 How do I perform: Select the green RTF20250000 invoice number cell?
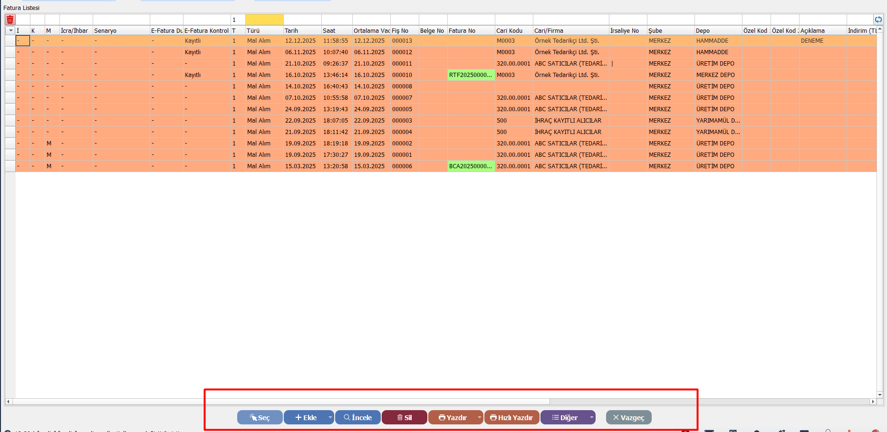pos(471,75)
